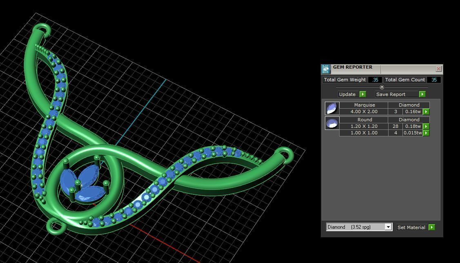
Task: Click the green arrow beside Save Report
Action: 422,94
